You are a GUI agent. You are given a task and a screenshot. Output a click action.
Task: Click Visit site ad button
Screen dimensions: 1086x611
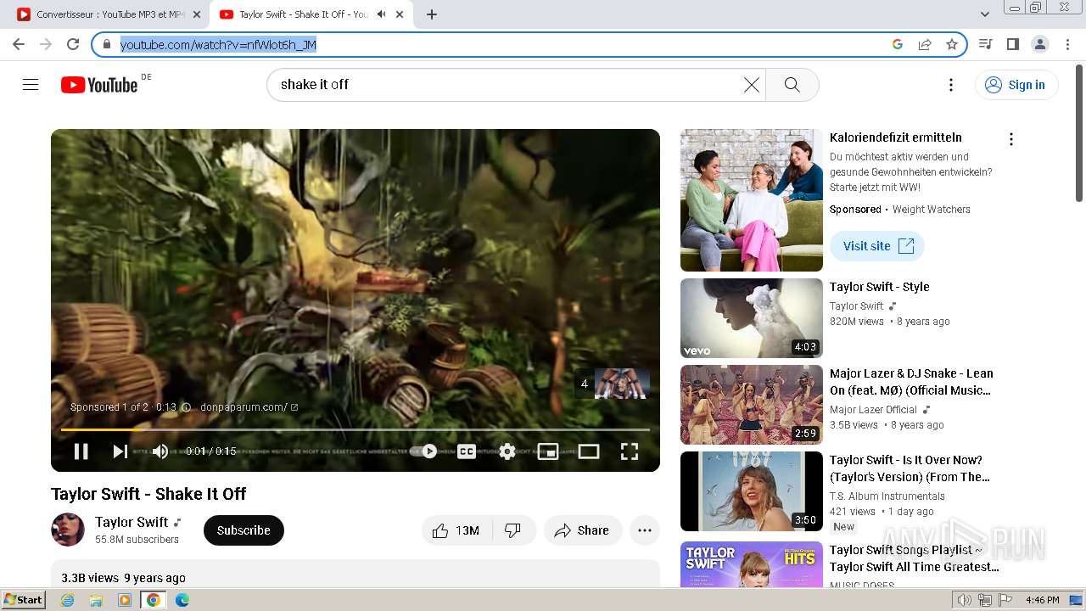pos(877,246)
